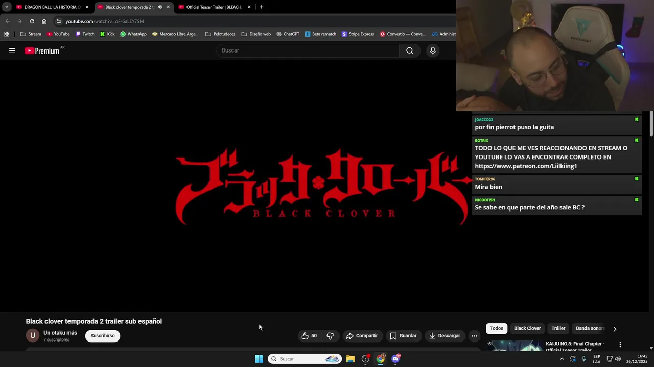Dislike the video with thumbs down
The height and width of the screenshot is (367, 654).
click(x=330, y=336)
